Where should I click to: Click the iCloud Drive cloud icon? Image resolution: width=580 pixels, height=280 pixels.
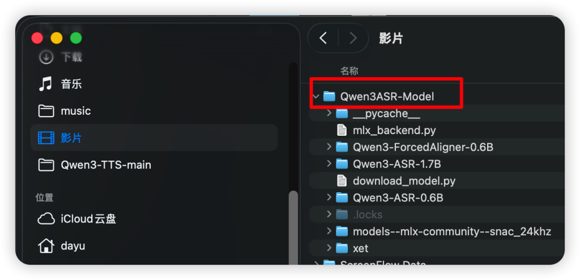(x=45, y=219)
